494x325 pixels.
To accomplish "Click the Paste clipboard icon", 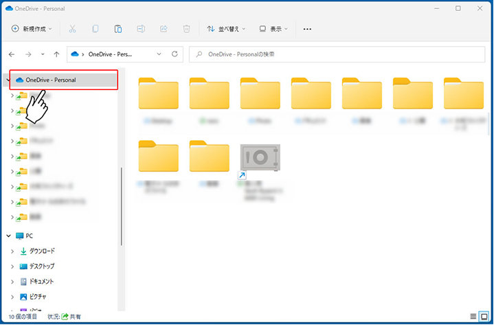I will click(118, 29).
